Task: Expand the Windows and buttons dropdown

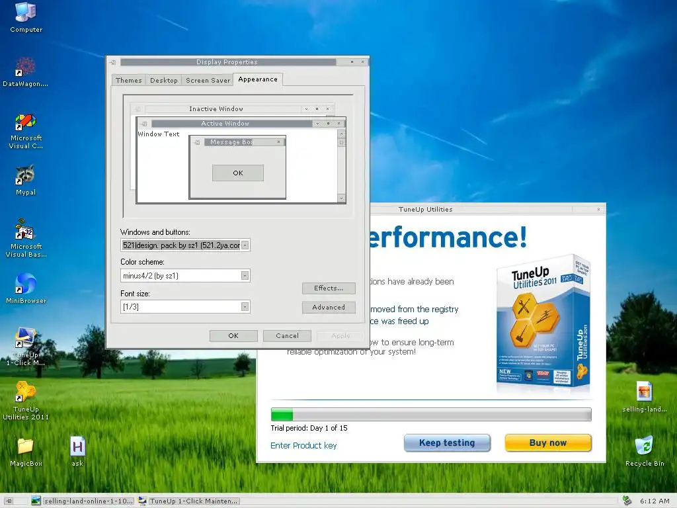Action: click(x=245, y=245)
